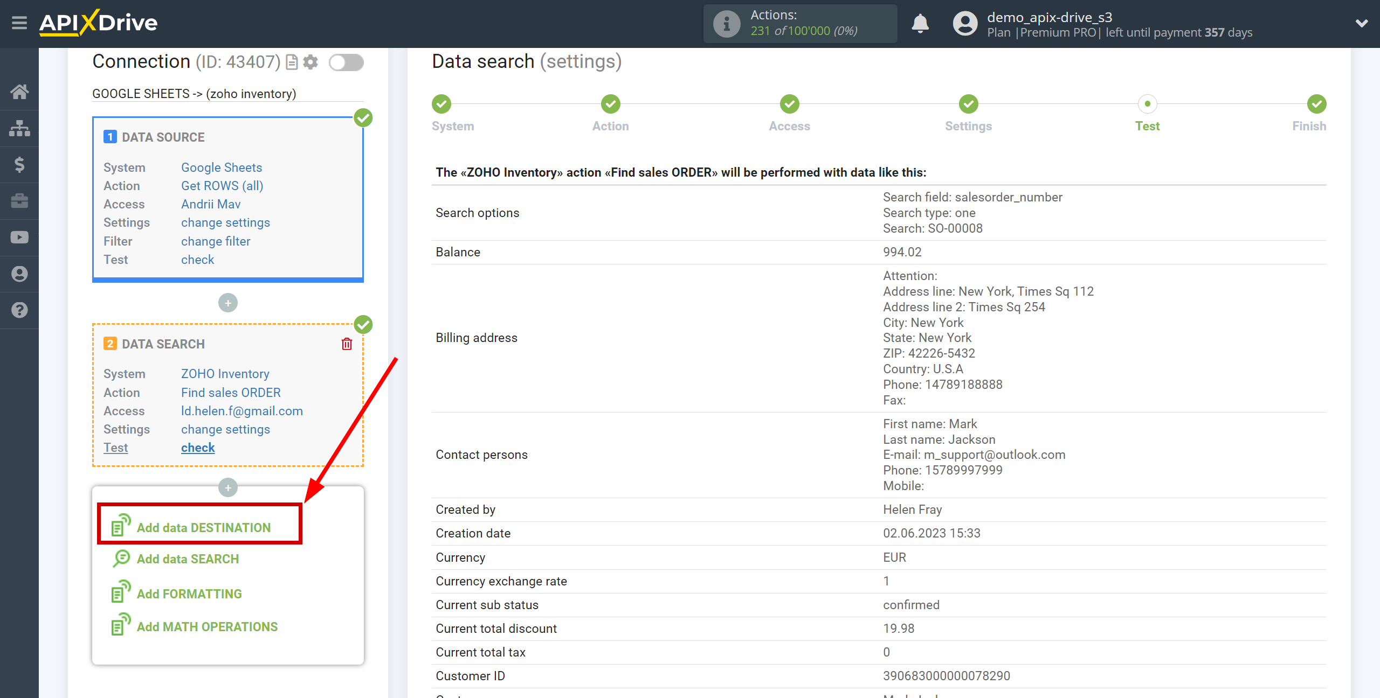Open the hamburger menu
Viewport: 1380px width, 698px height.
pos(19,23)
